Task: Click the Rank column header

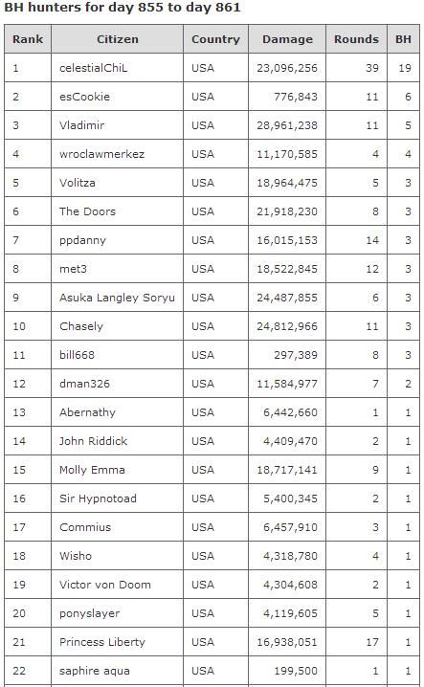Action: pos(28,39)
